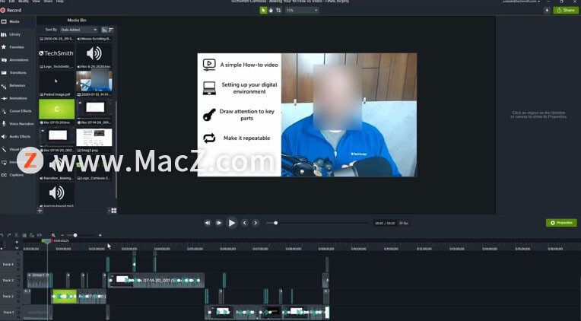Click the Cut scissors icon

[17, 235]
